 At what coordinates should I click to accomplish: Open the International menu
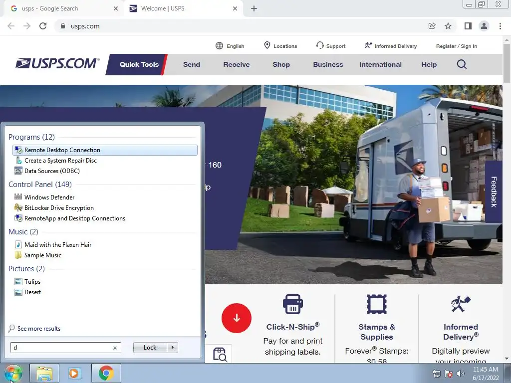380,64
